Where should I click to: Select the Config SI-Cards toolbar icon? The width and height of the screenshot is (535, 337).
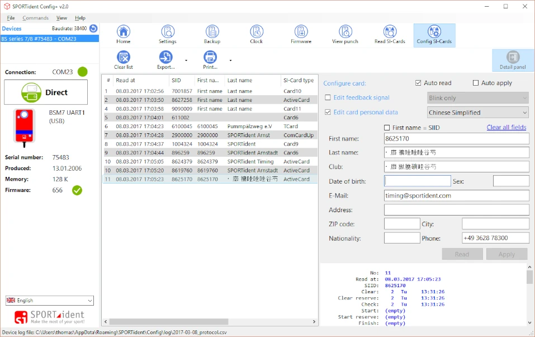(434, 35)
